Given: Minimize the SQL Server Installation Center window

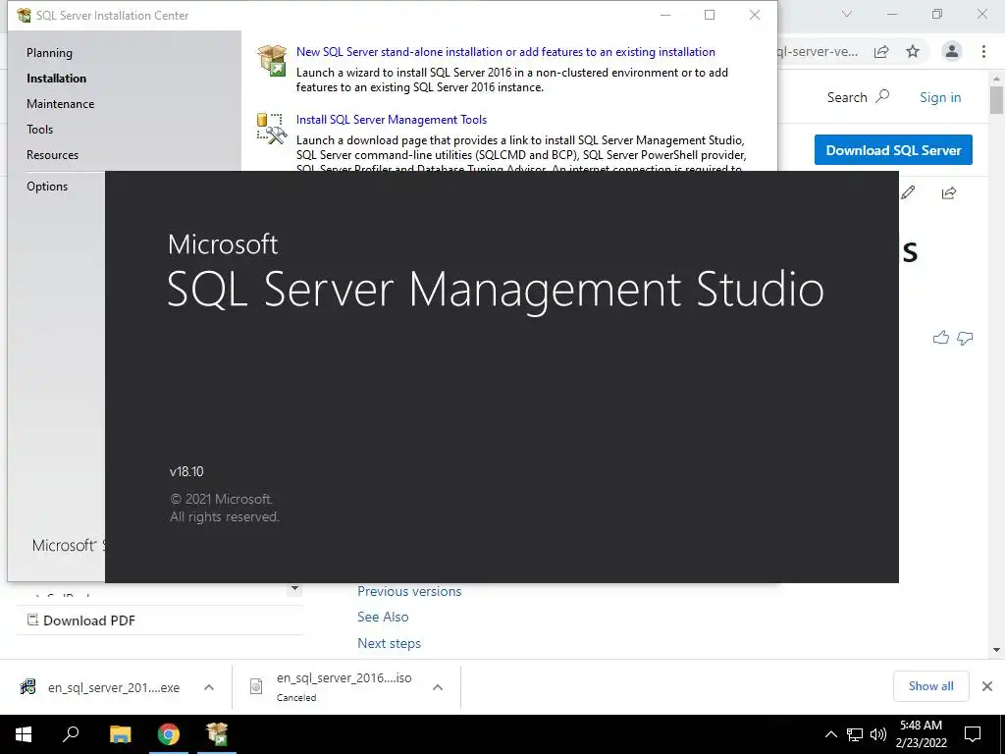Looking at the screenshot, I should pos(665,15).
